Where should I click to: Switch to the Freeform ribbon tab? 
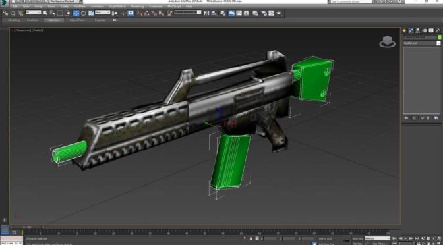33,20
